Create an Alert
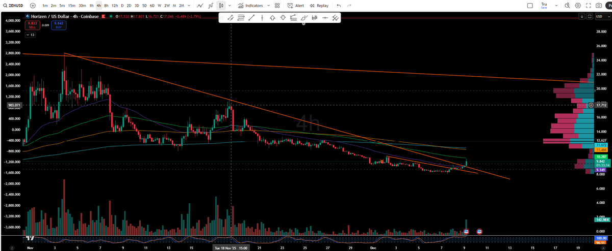This screenshot has width=612, height=251. 295,6
